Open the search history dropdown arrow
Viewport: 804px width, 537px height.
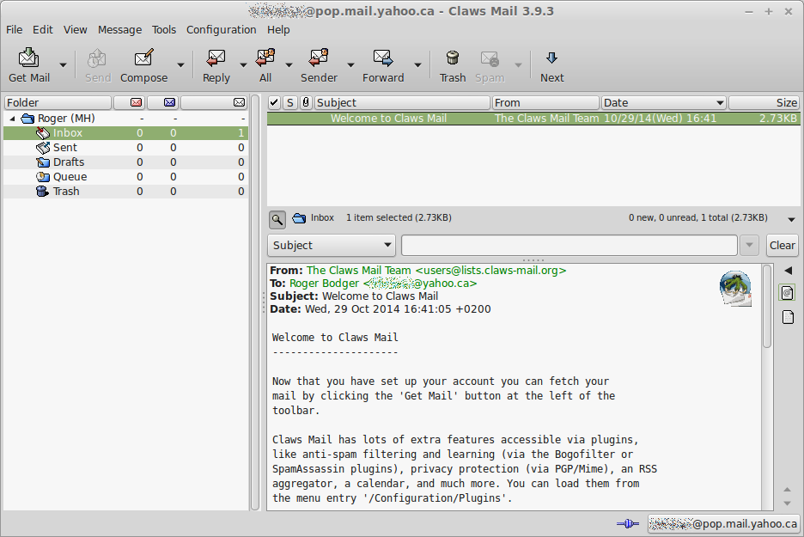(x=749, y=245)
